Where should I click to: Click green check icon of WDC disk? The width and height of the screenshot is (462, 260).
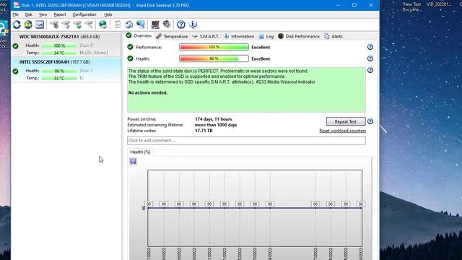point(16,46)
